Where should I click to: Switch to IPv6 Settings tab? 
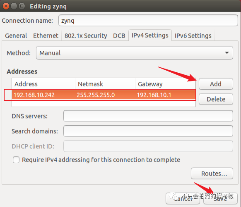pos(193,36)
